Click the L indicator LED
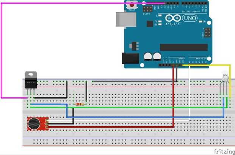Viewport: 235px width, 155px height. [x=160, y=15]
